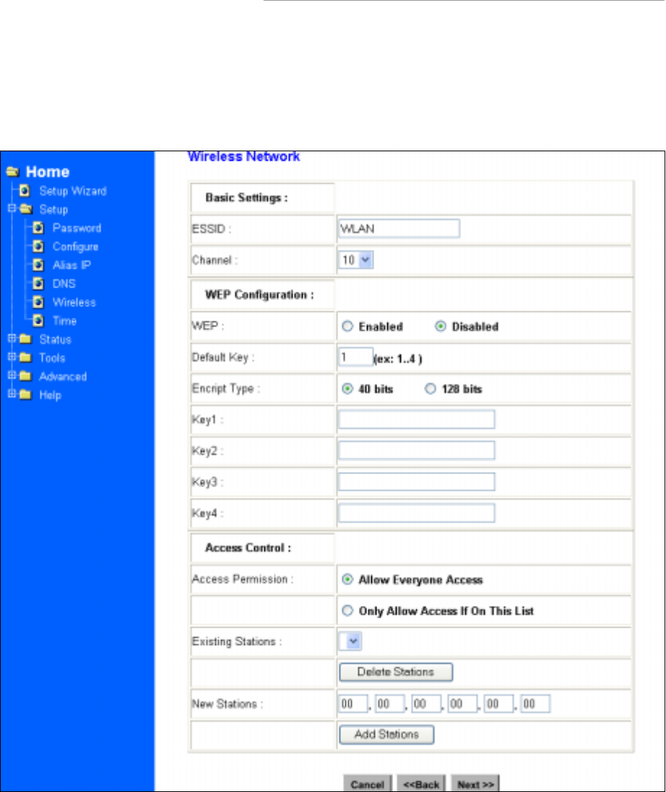Open the Wireless settings link
Image resolution: width=666 pixels, height=792 pixels.
[75, 302]
